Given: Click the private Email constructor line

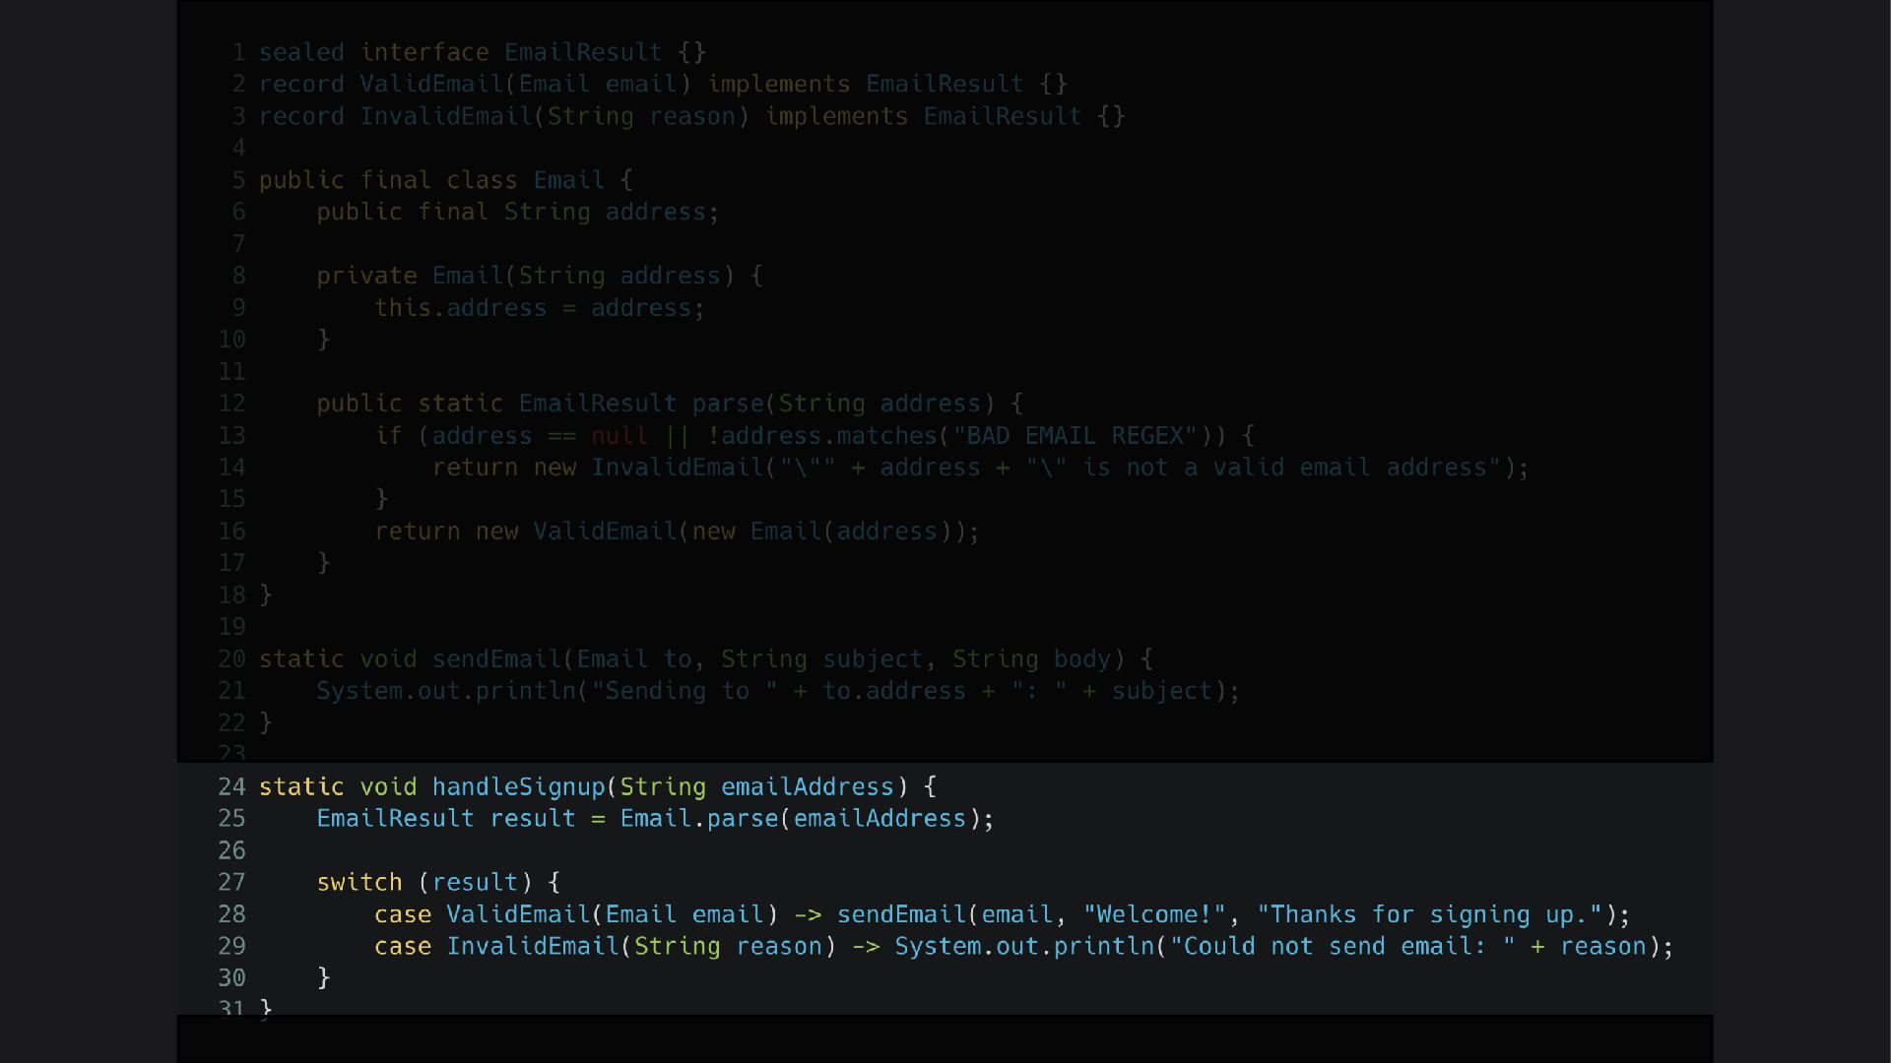Looking at the screenshot, I should coord(540,276).
